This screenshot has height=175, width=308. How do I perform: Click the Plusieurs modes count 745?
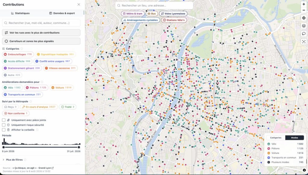click(x=301, y=162)
